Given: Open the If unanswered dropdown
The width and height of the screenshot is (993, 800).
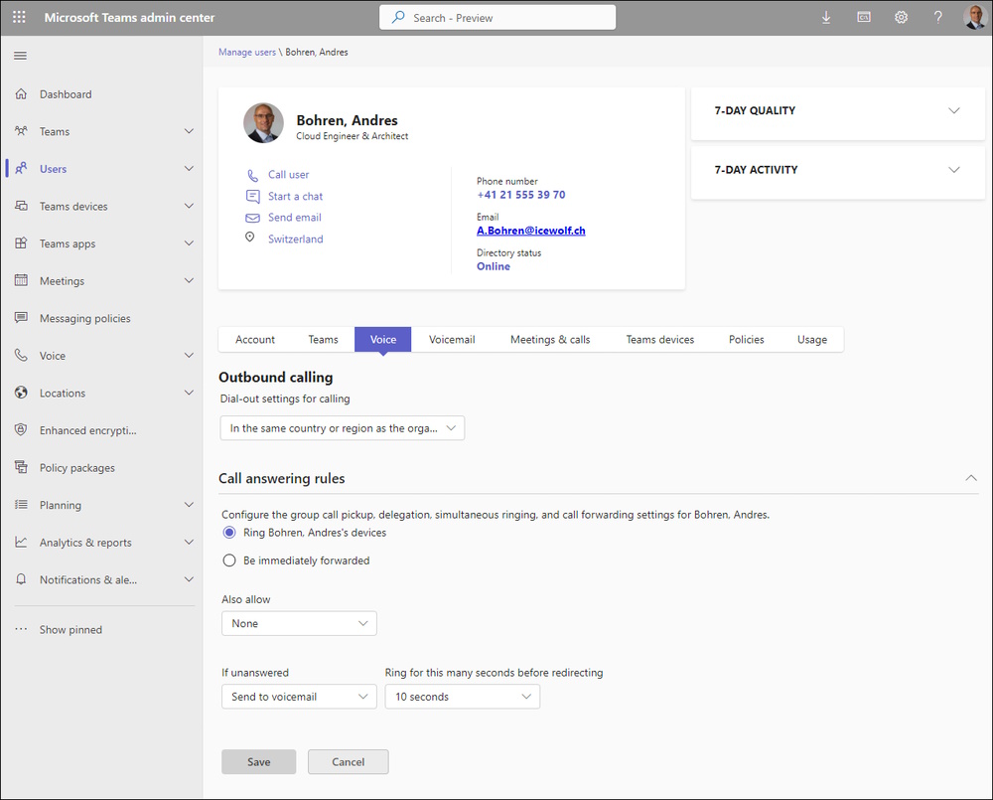Looking at the screenshot, I should tap(299, 696).
